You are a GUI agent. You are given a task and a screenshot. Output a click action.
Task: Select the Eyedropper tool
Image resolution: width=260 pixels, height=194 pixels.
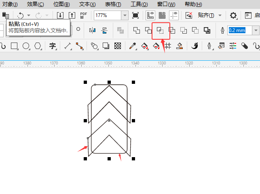(x=133, y=46)
